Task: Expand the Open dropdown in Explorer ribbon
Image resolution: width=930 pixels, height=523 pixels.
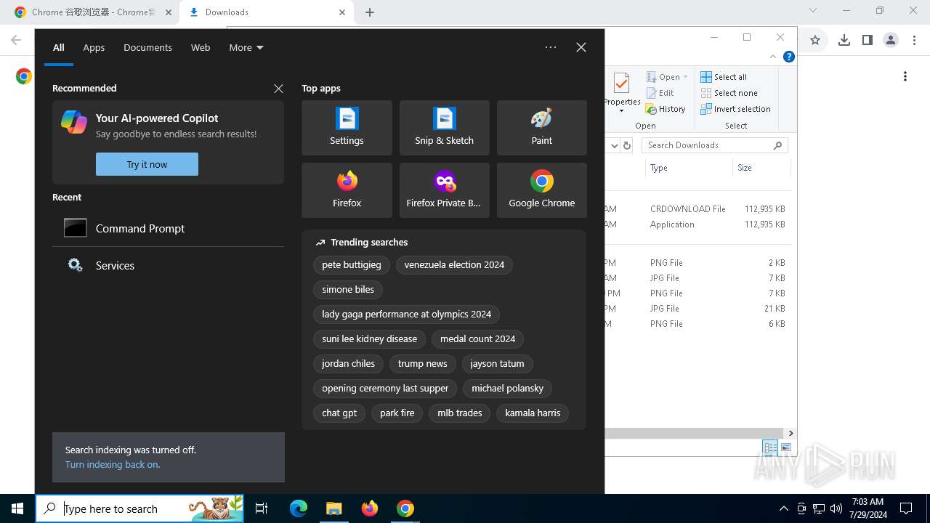Action: pyautogui.click(x=685, y=77)
